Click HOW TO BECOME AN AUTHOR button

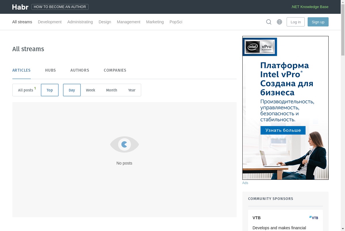(60, 7)
